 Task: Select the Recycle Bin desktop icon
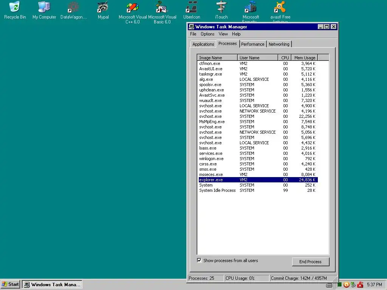click(x=15, y=10)
